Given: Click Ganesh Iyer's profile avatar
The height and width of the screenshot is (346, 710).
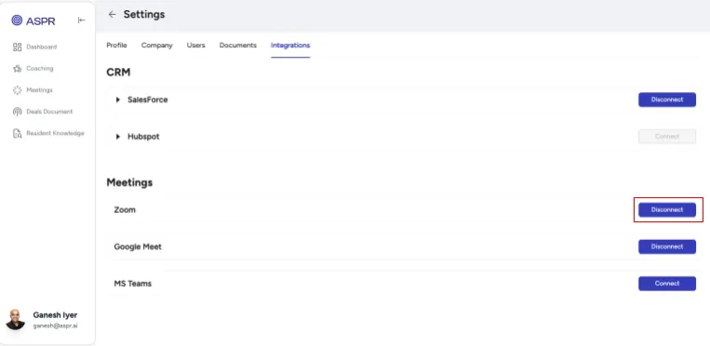Looking at the screenshot, I should 16,320.
